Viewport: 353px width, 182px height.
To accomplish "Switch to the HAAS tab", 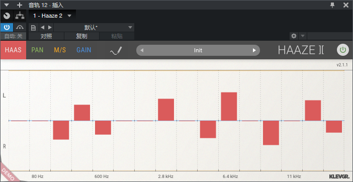I will tap(13, 50).
